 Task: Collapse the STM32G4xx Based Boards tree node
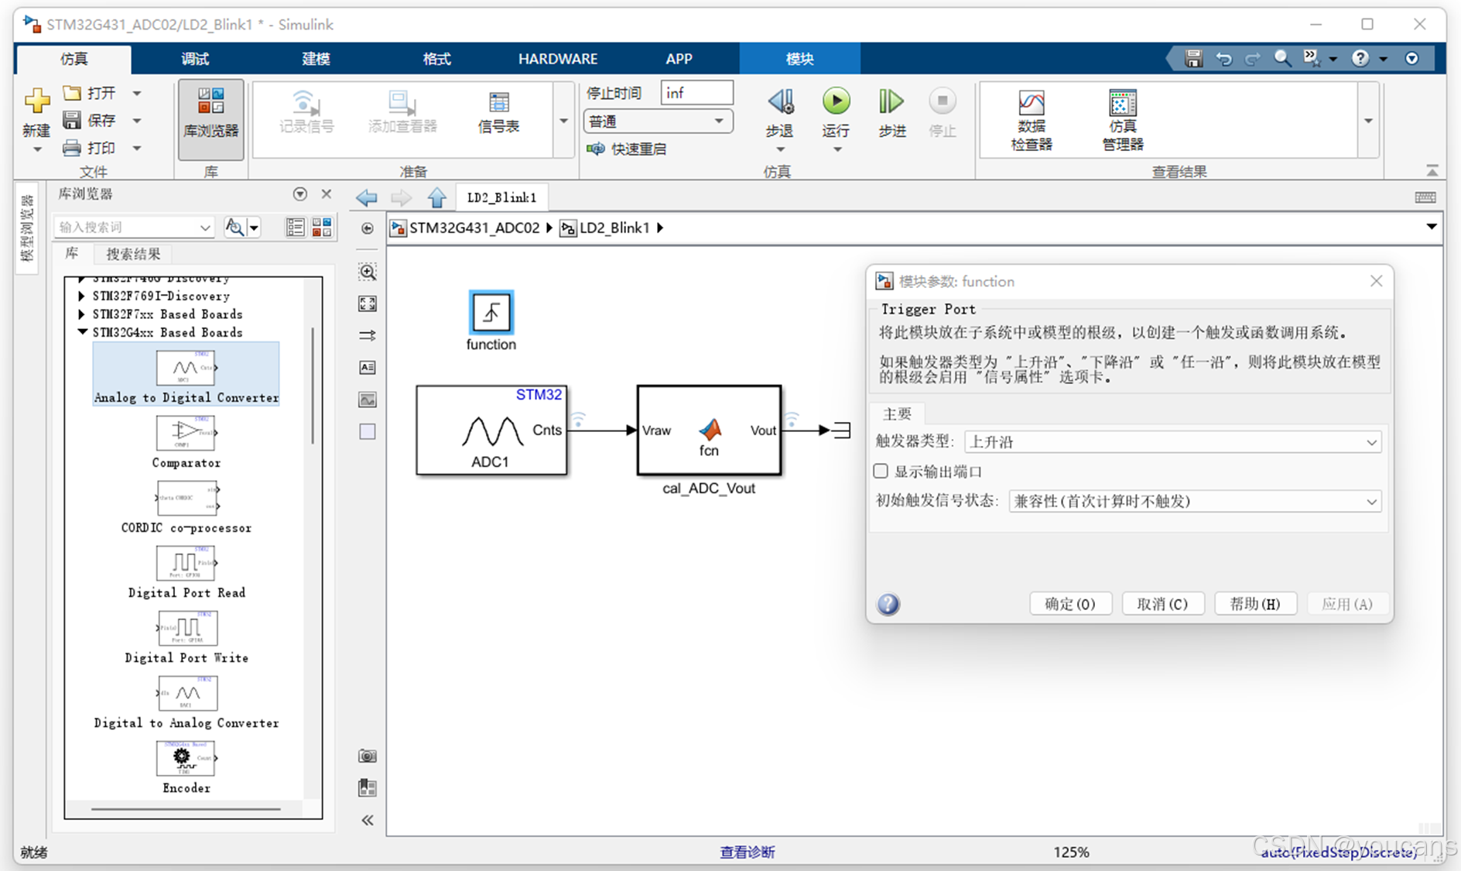click(x=82, y=332)
